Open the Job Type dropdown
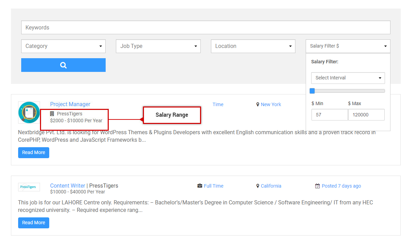Image resolution: width=411 pixels, height=241 pixels. point(158,46)
